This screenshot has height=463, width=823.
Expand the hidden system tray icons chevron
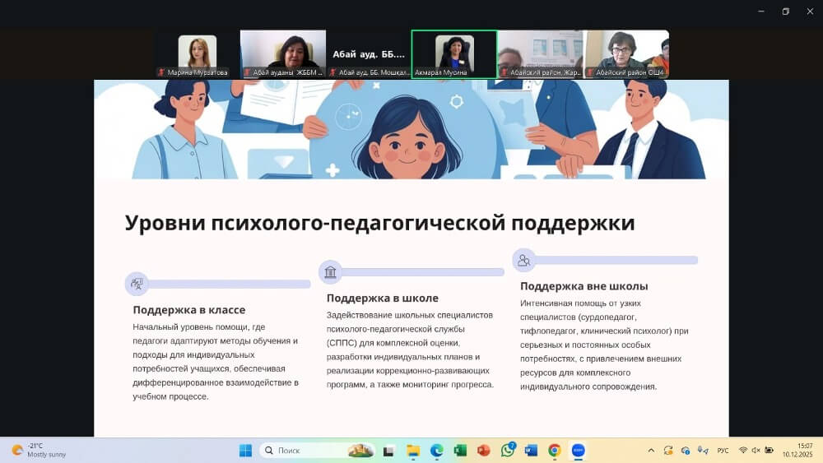tap(651, 451)
